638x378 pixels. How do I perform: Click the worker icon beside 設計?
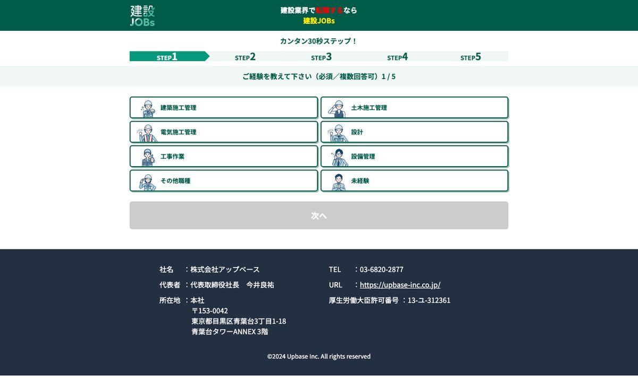[x=337, y=132]
